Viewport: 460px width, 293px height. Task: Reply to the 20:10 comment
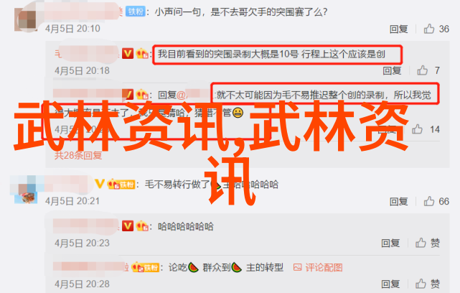(x=399, y=29)
